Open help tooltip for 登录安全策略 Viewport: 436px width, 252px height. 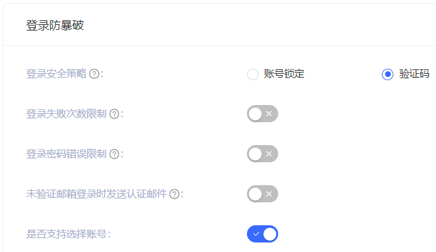pos(94,74)
